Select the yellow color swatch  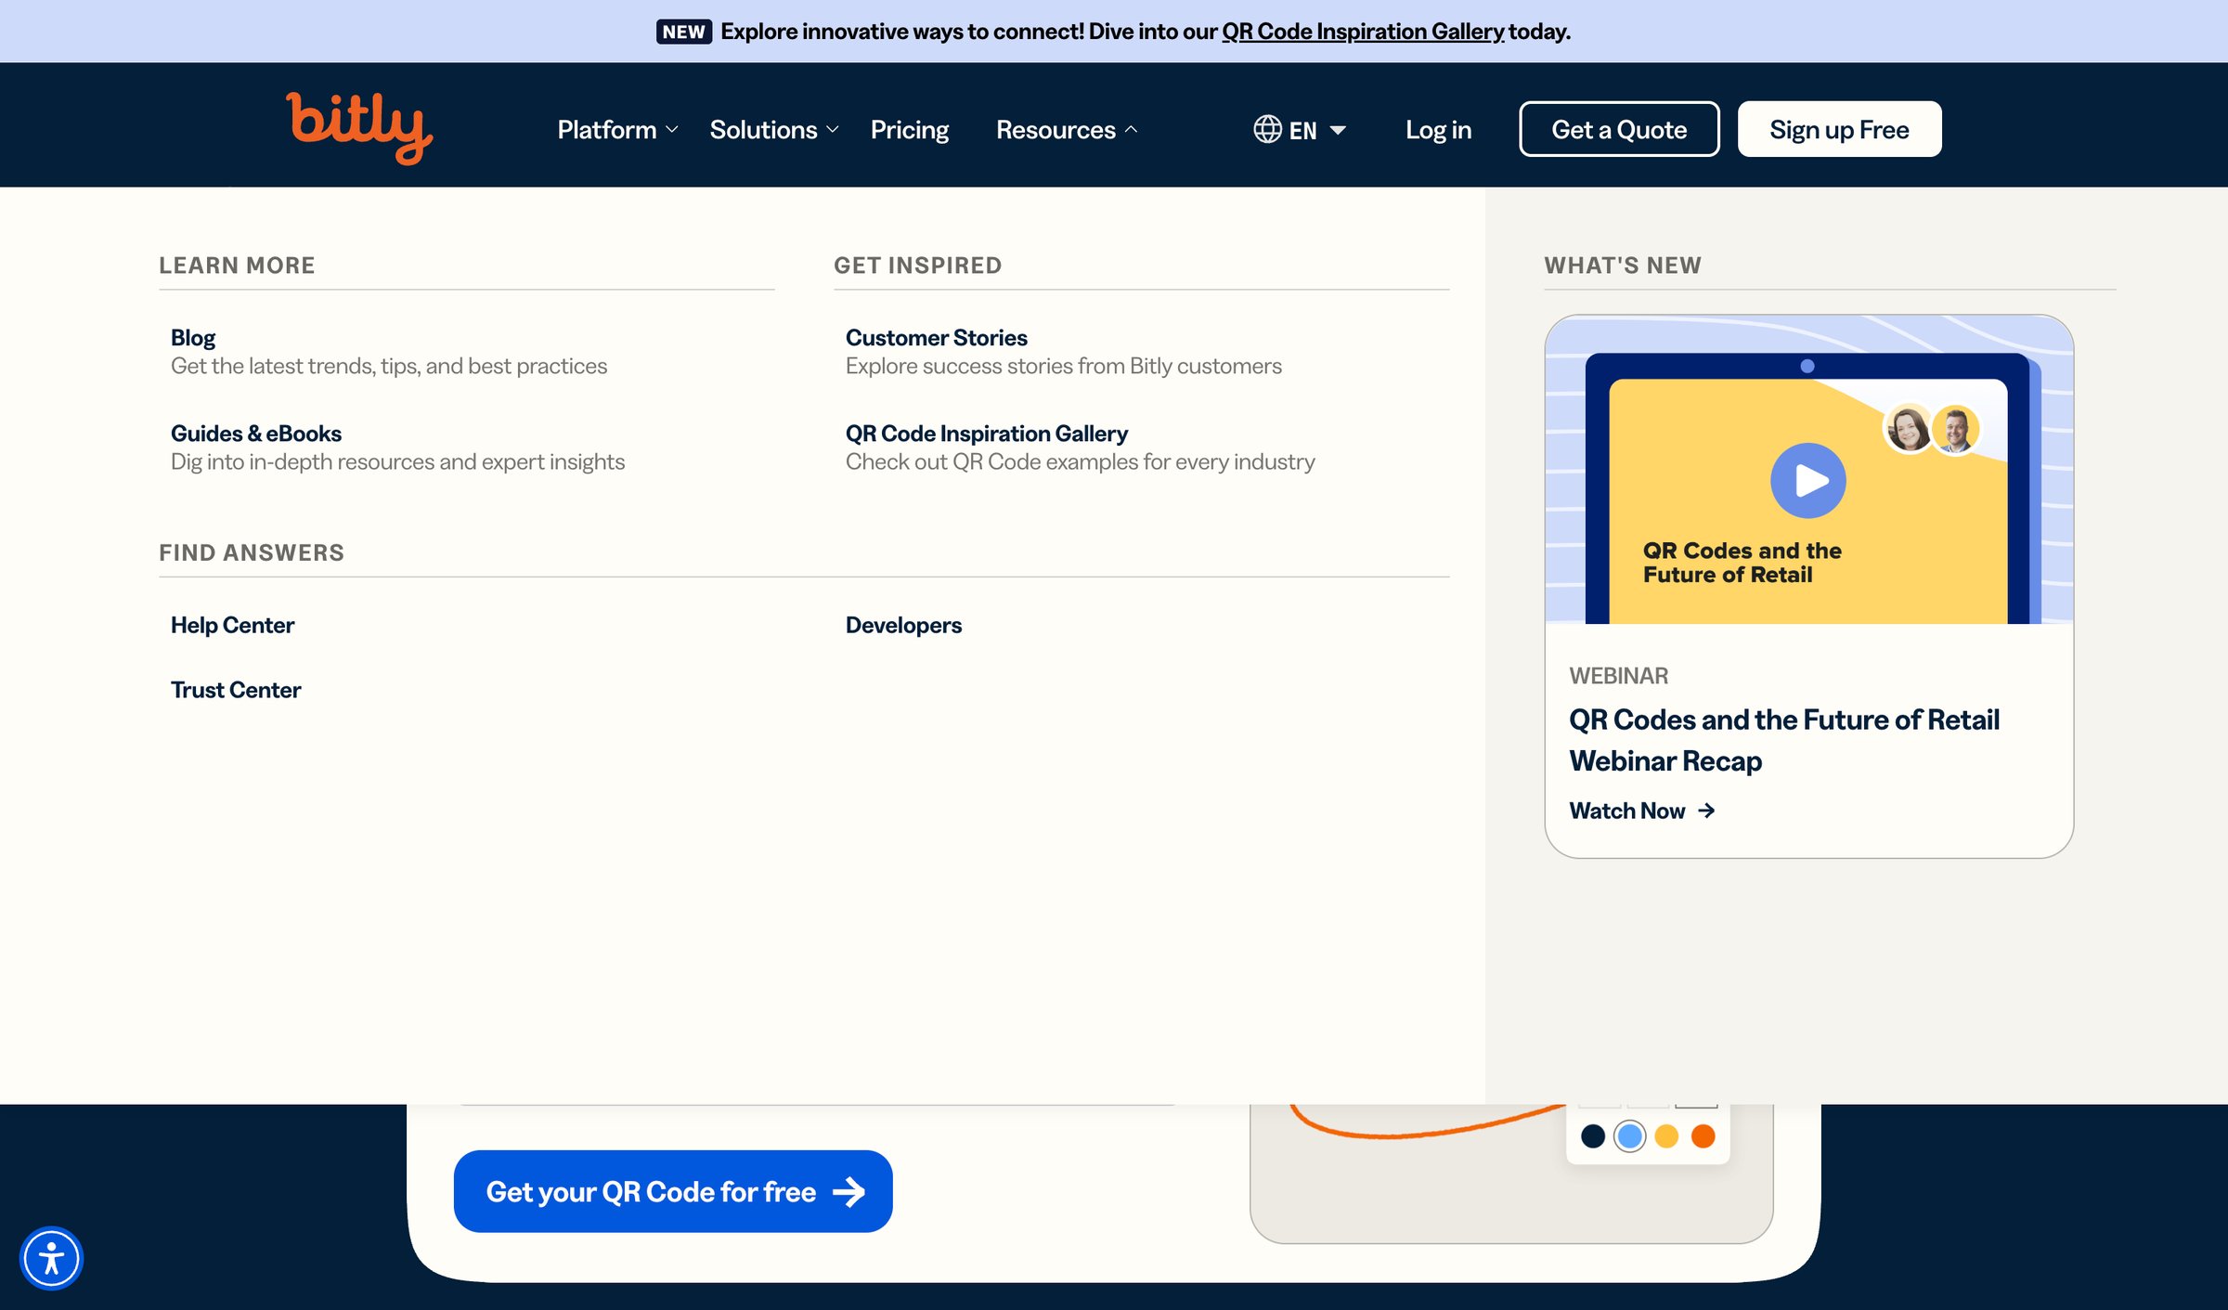[1666, 1135]
